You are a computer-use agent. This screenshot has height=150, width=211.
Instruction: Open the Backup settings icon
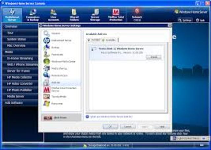(x=46, y=47)
